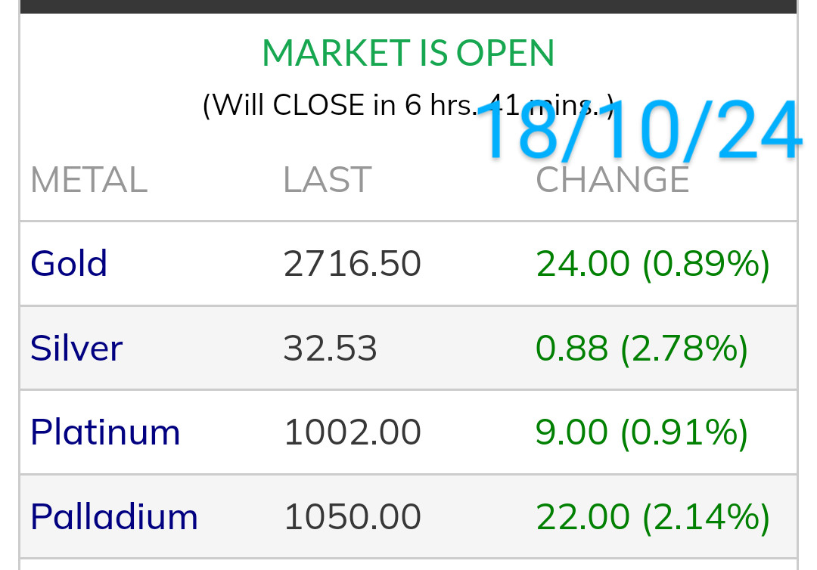Click Gold's last price 2716.50
This screenshot has height=570, width=817.
[352, 264]
